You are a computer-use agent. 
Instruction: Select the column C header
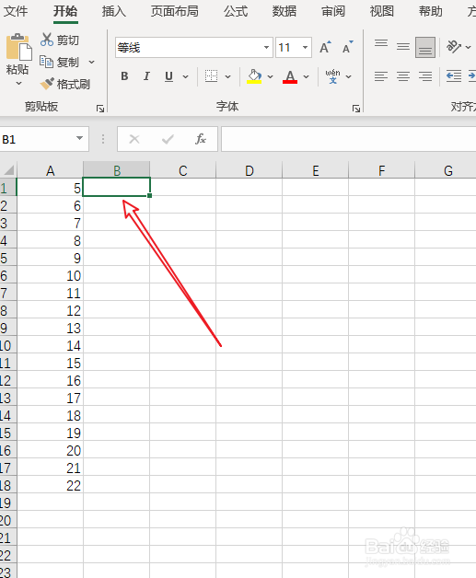tap(183, 170)
